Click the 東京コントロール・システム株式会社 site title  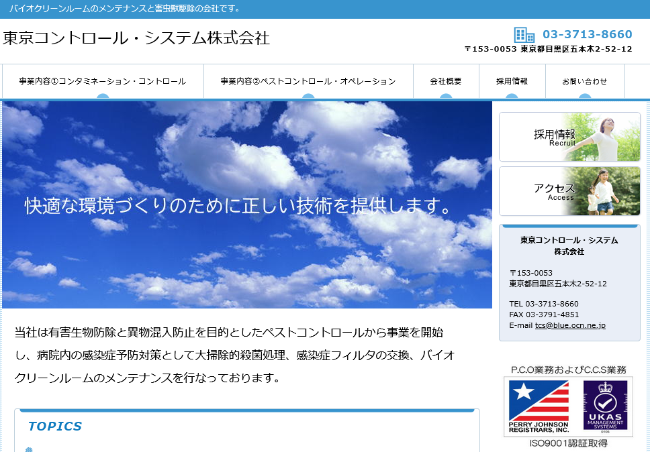[x=136, y=38]
